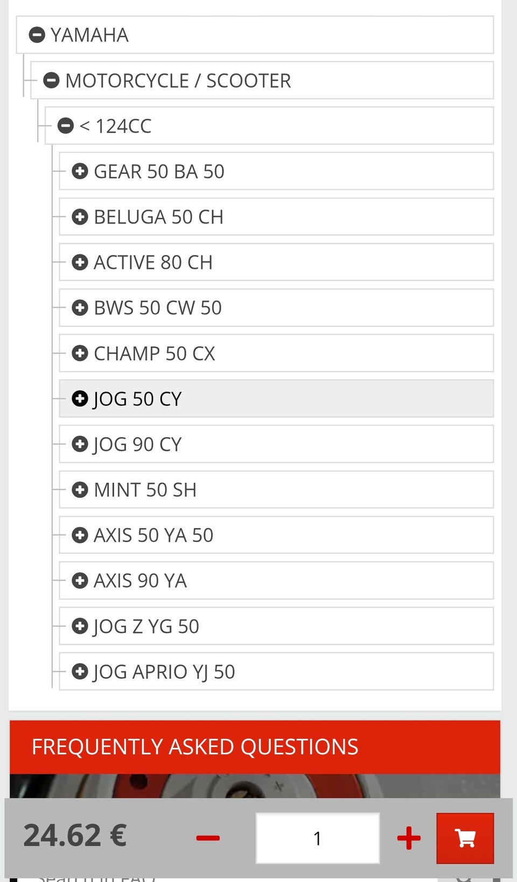Open the AXIS 50 YA 50 entry
Screen dimensions: 517x882
tap(153, 535)
